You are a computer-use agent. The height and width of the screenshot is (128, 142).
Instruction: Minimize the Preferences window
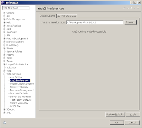click(132, 2)
